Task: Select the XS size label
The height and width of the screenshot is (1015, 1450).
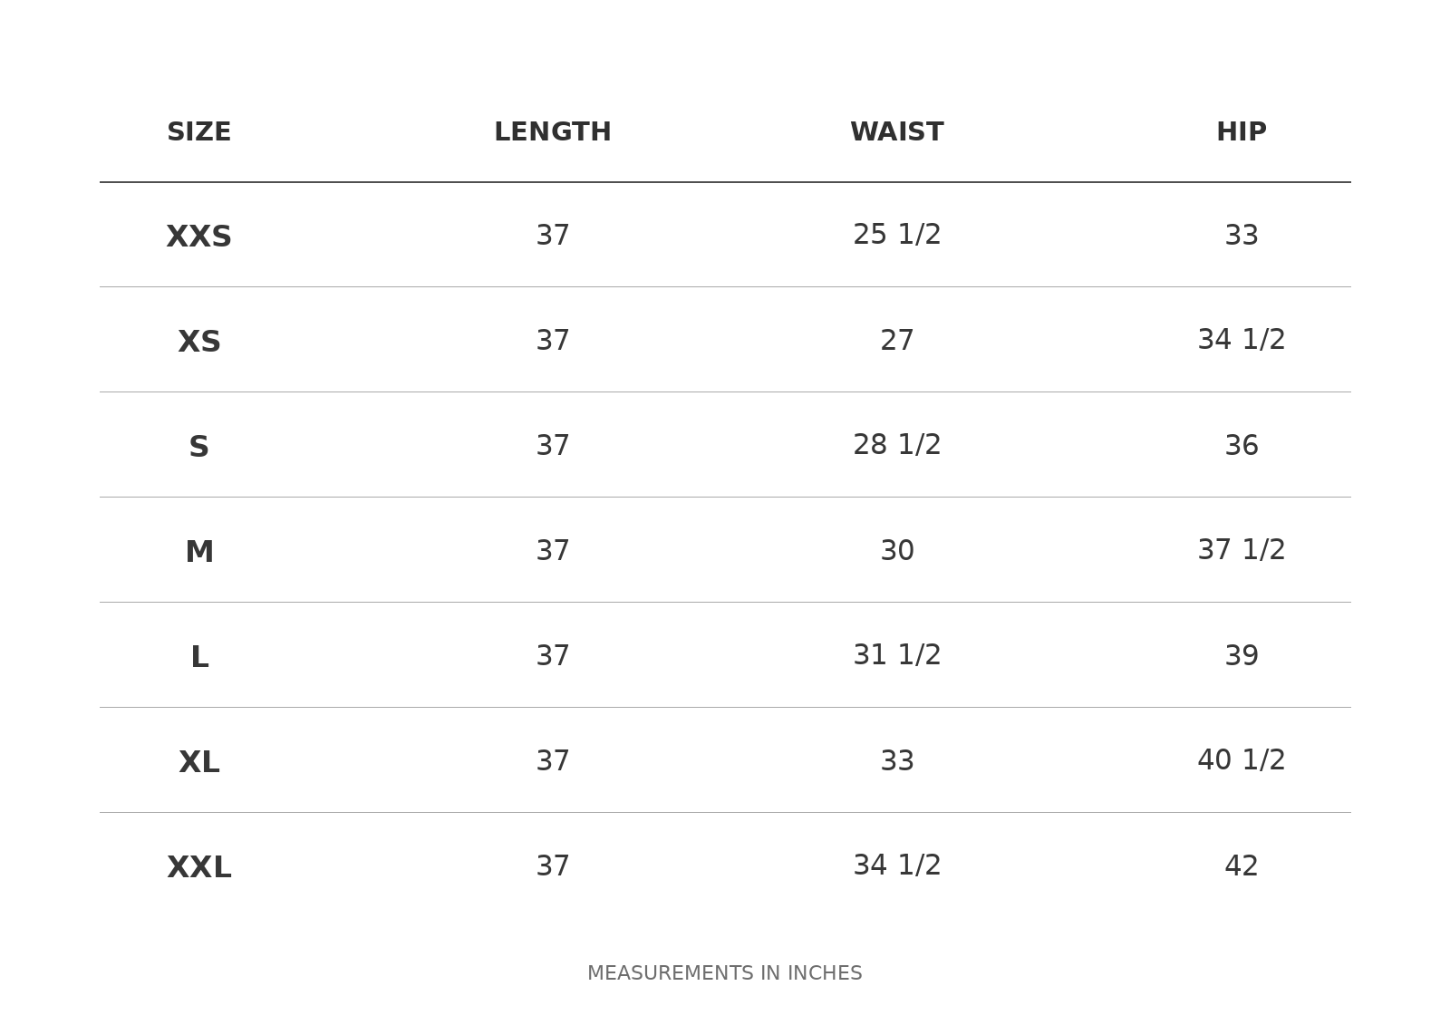Action: [x=199, y=343]
